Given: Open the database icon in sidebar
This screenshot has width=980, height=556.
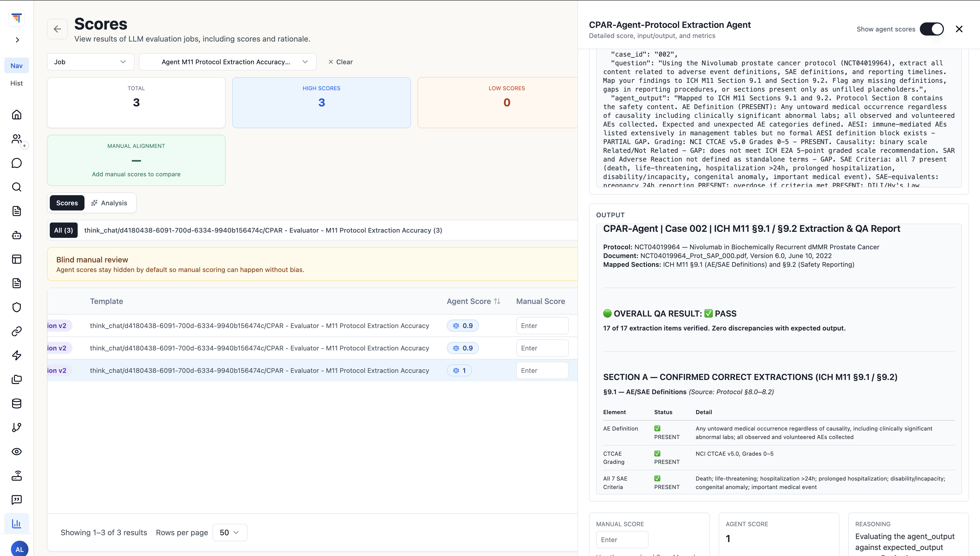Looking at the screenshot, I should click(x=16, y=404).
